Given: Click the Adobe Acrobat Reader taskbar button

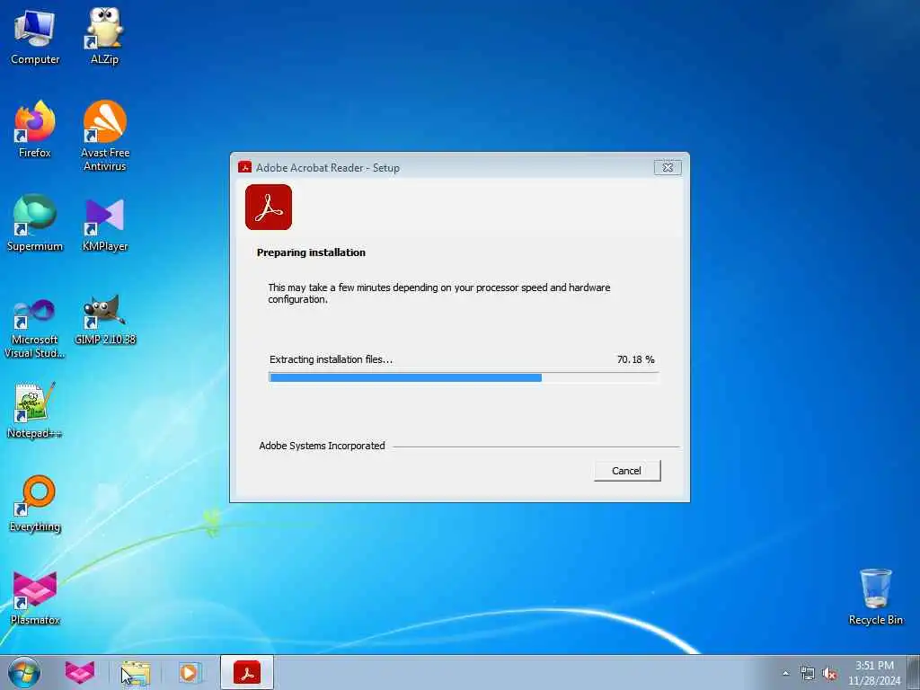Looking at the screenshot, I should pos(247,672).
